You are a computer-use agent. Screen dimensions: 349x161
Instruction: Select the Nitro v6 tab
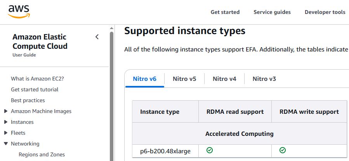145,79
